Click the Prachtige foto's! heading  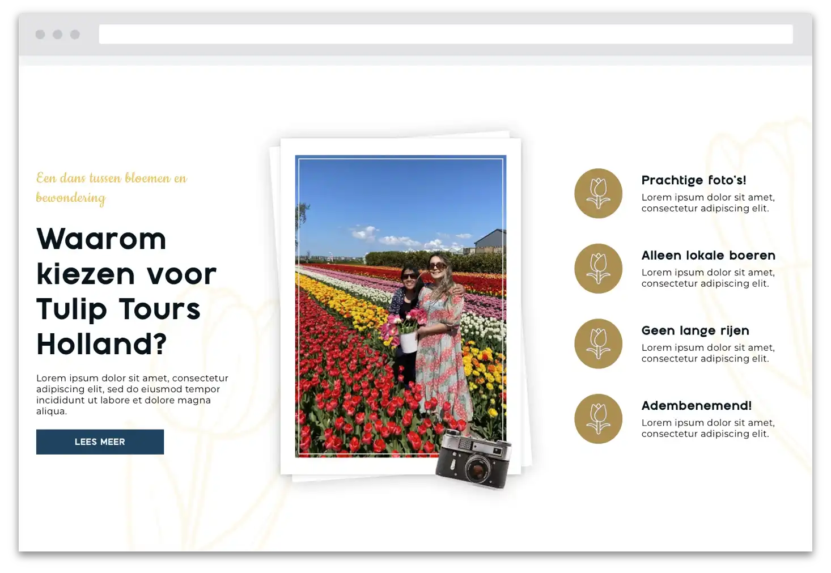point(693,180)
